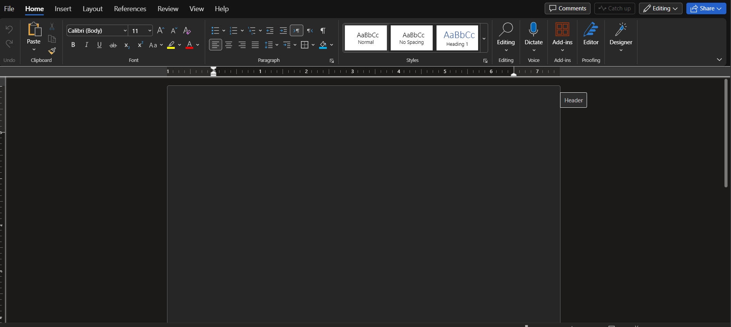This screenshot has height=327, width=731.
Task: Open the Designer pane
Action: tap(621, 34)
